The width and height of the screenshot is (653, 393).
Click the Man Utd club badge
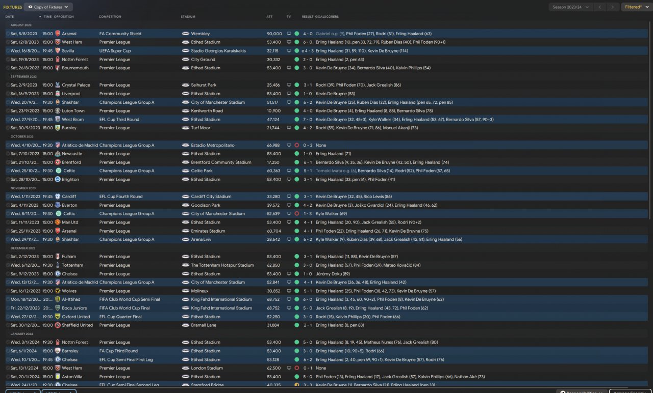click(58, 222)
